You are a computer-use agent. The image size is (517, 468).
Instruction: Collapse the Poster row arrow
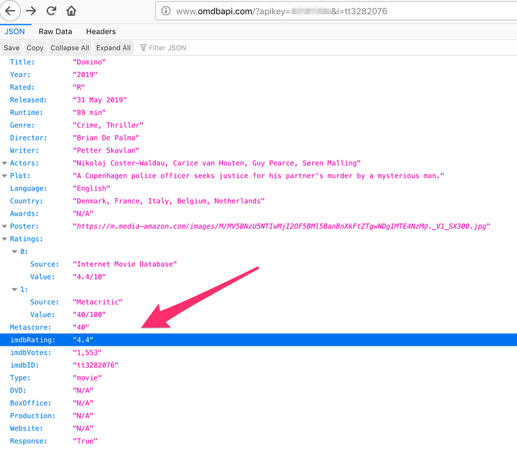(x=5, y=227)
